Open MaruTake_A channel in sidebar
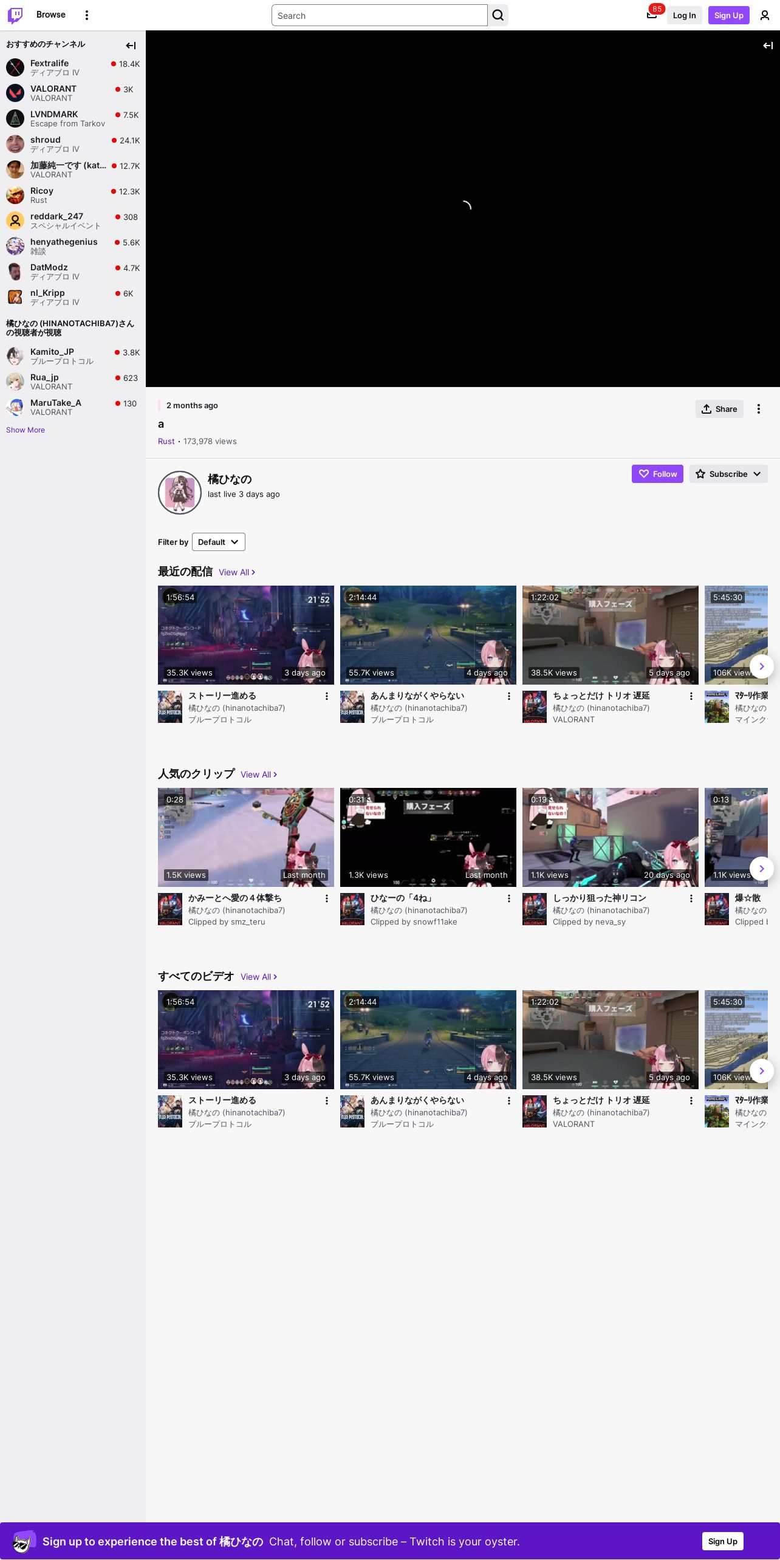Viewport: 780px width, 1560px height. [73, 407]
